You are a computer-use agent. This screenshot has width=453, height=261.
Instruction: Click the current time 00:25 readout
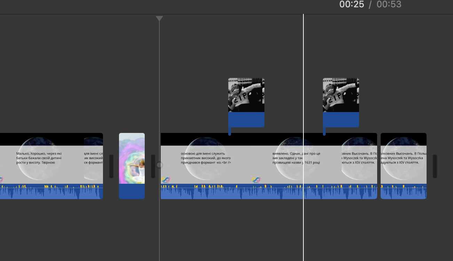pyautogui.click(x=352, y=5)
